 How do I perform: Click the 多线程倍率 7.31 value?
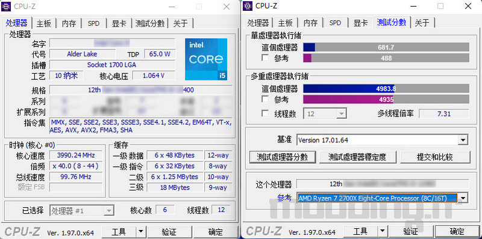(x=444, y=113)
